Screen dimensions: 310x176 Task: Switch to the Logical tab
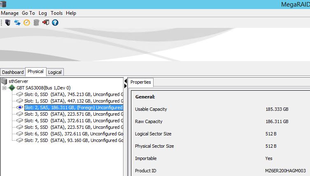click(55, 72)
